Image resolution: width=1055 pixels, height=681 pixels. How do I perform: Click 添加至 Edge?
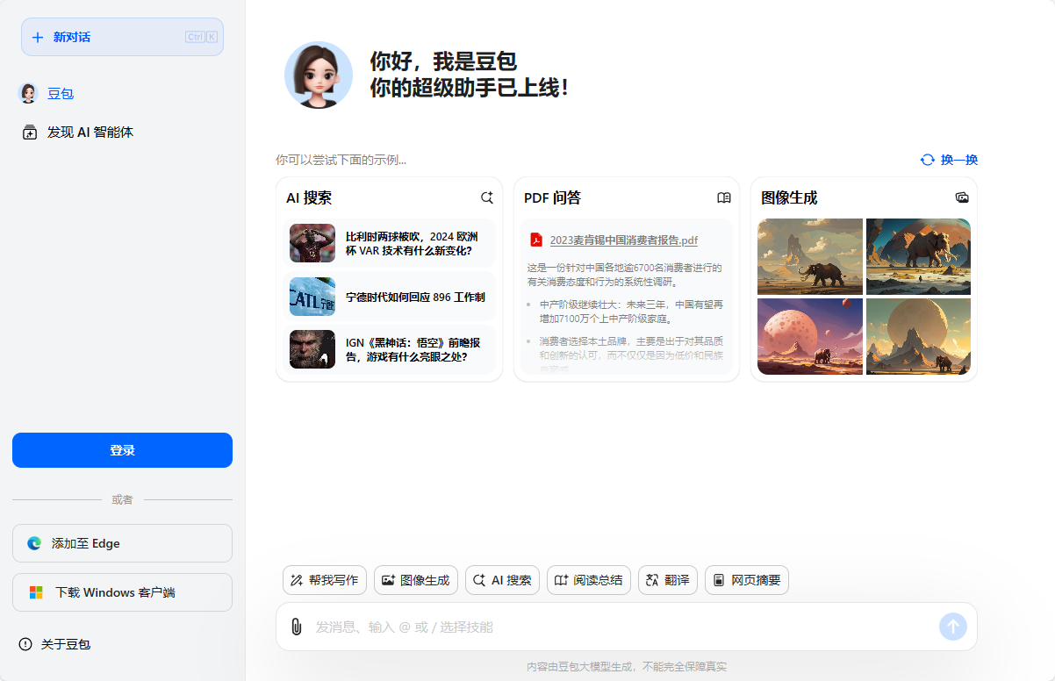coord(122,543)
